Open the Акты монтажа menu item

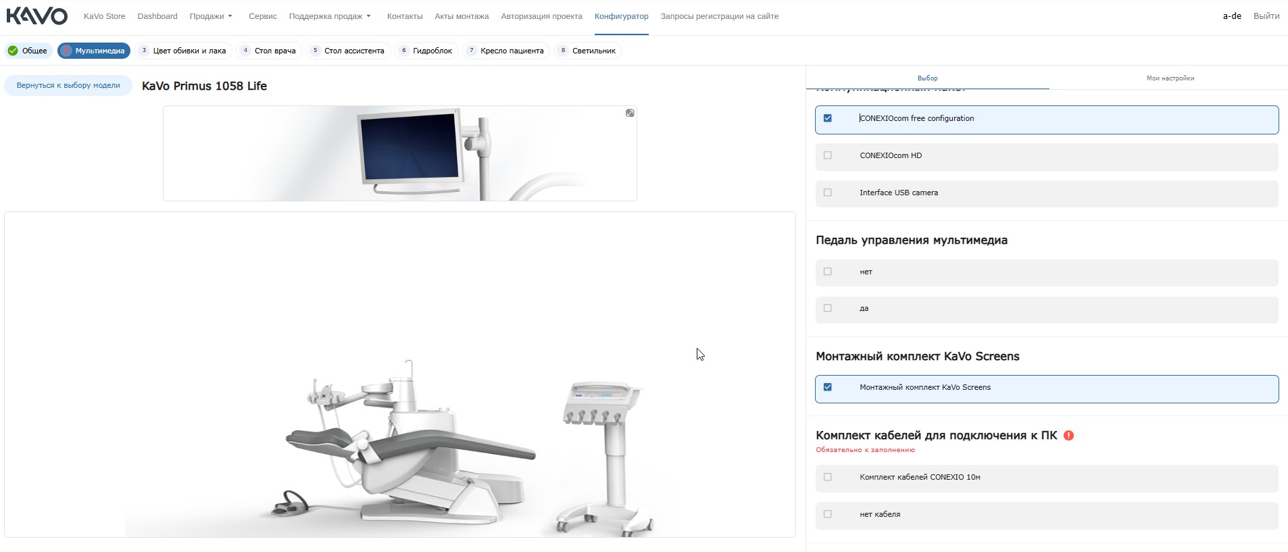click(462, 16)
